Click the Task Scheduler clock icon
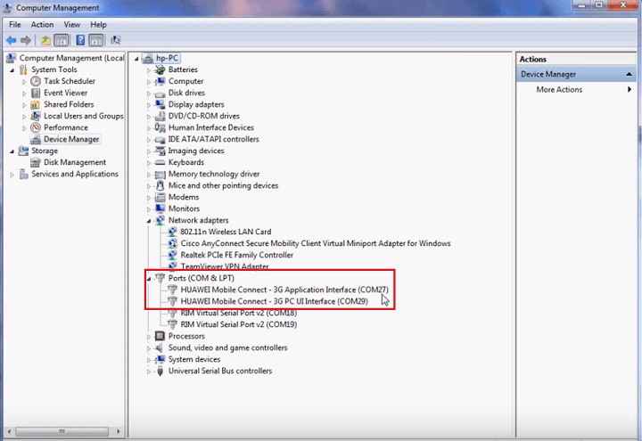This screenshot has width=642, height=441. coord(36,81)
